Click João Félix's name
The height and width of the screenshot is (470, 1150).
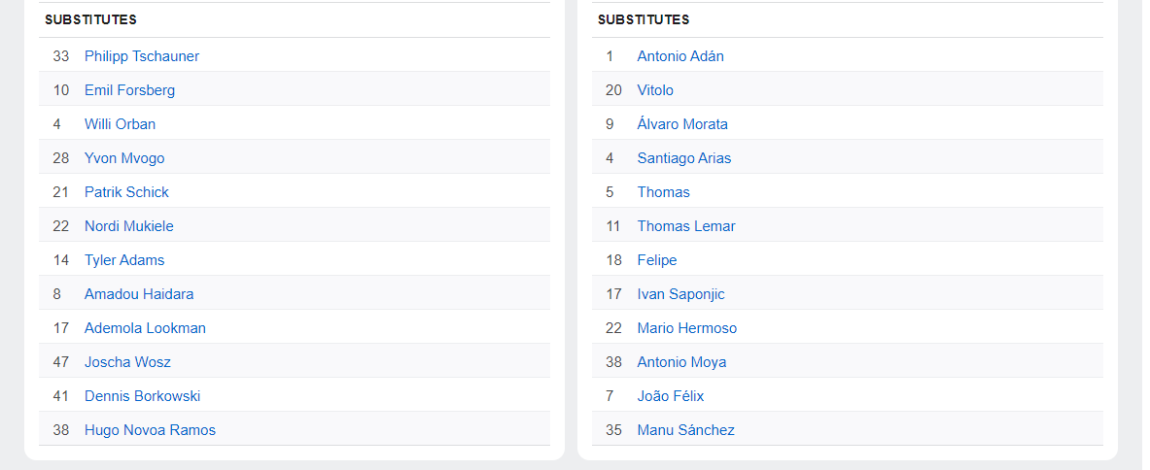(671, 396)
